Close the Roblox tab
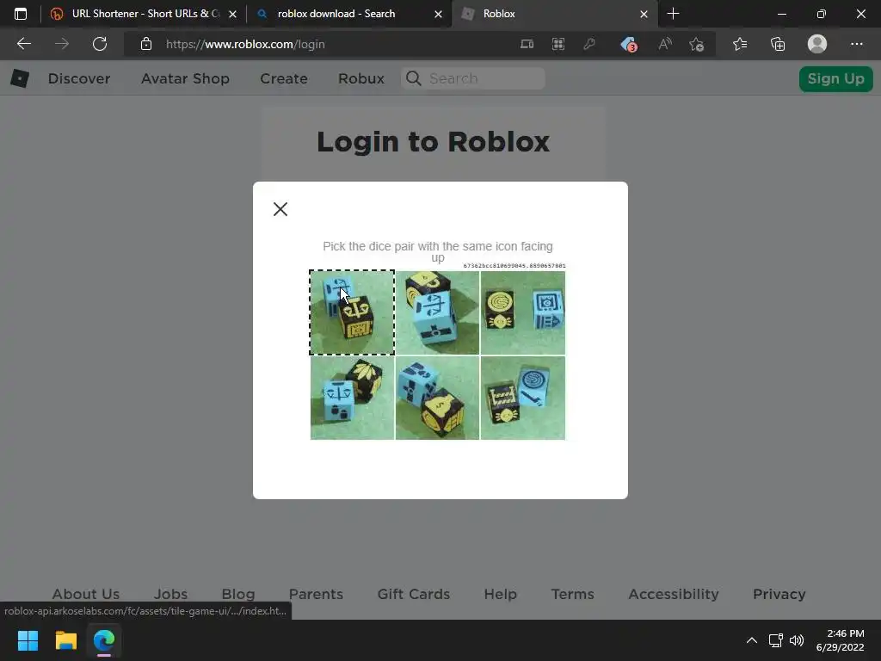 point(644,14)
